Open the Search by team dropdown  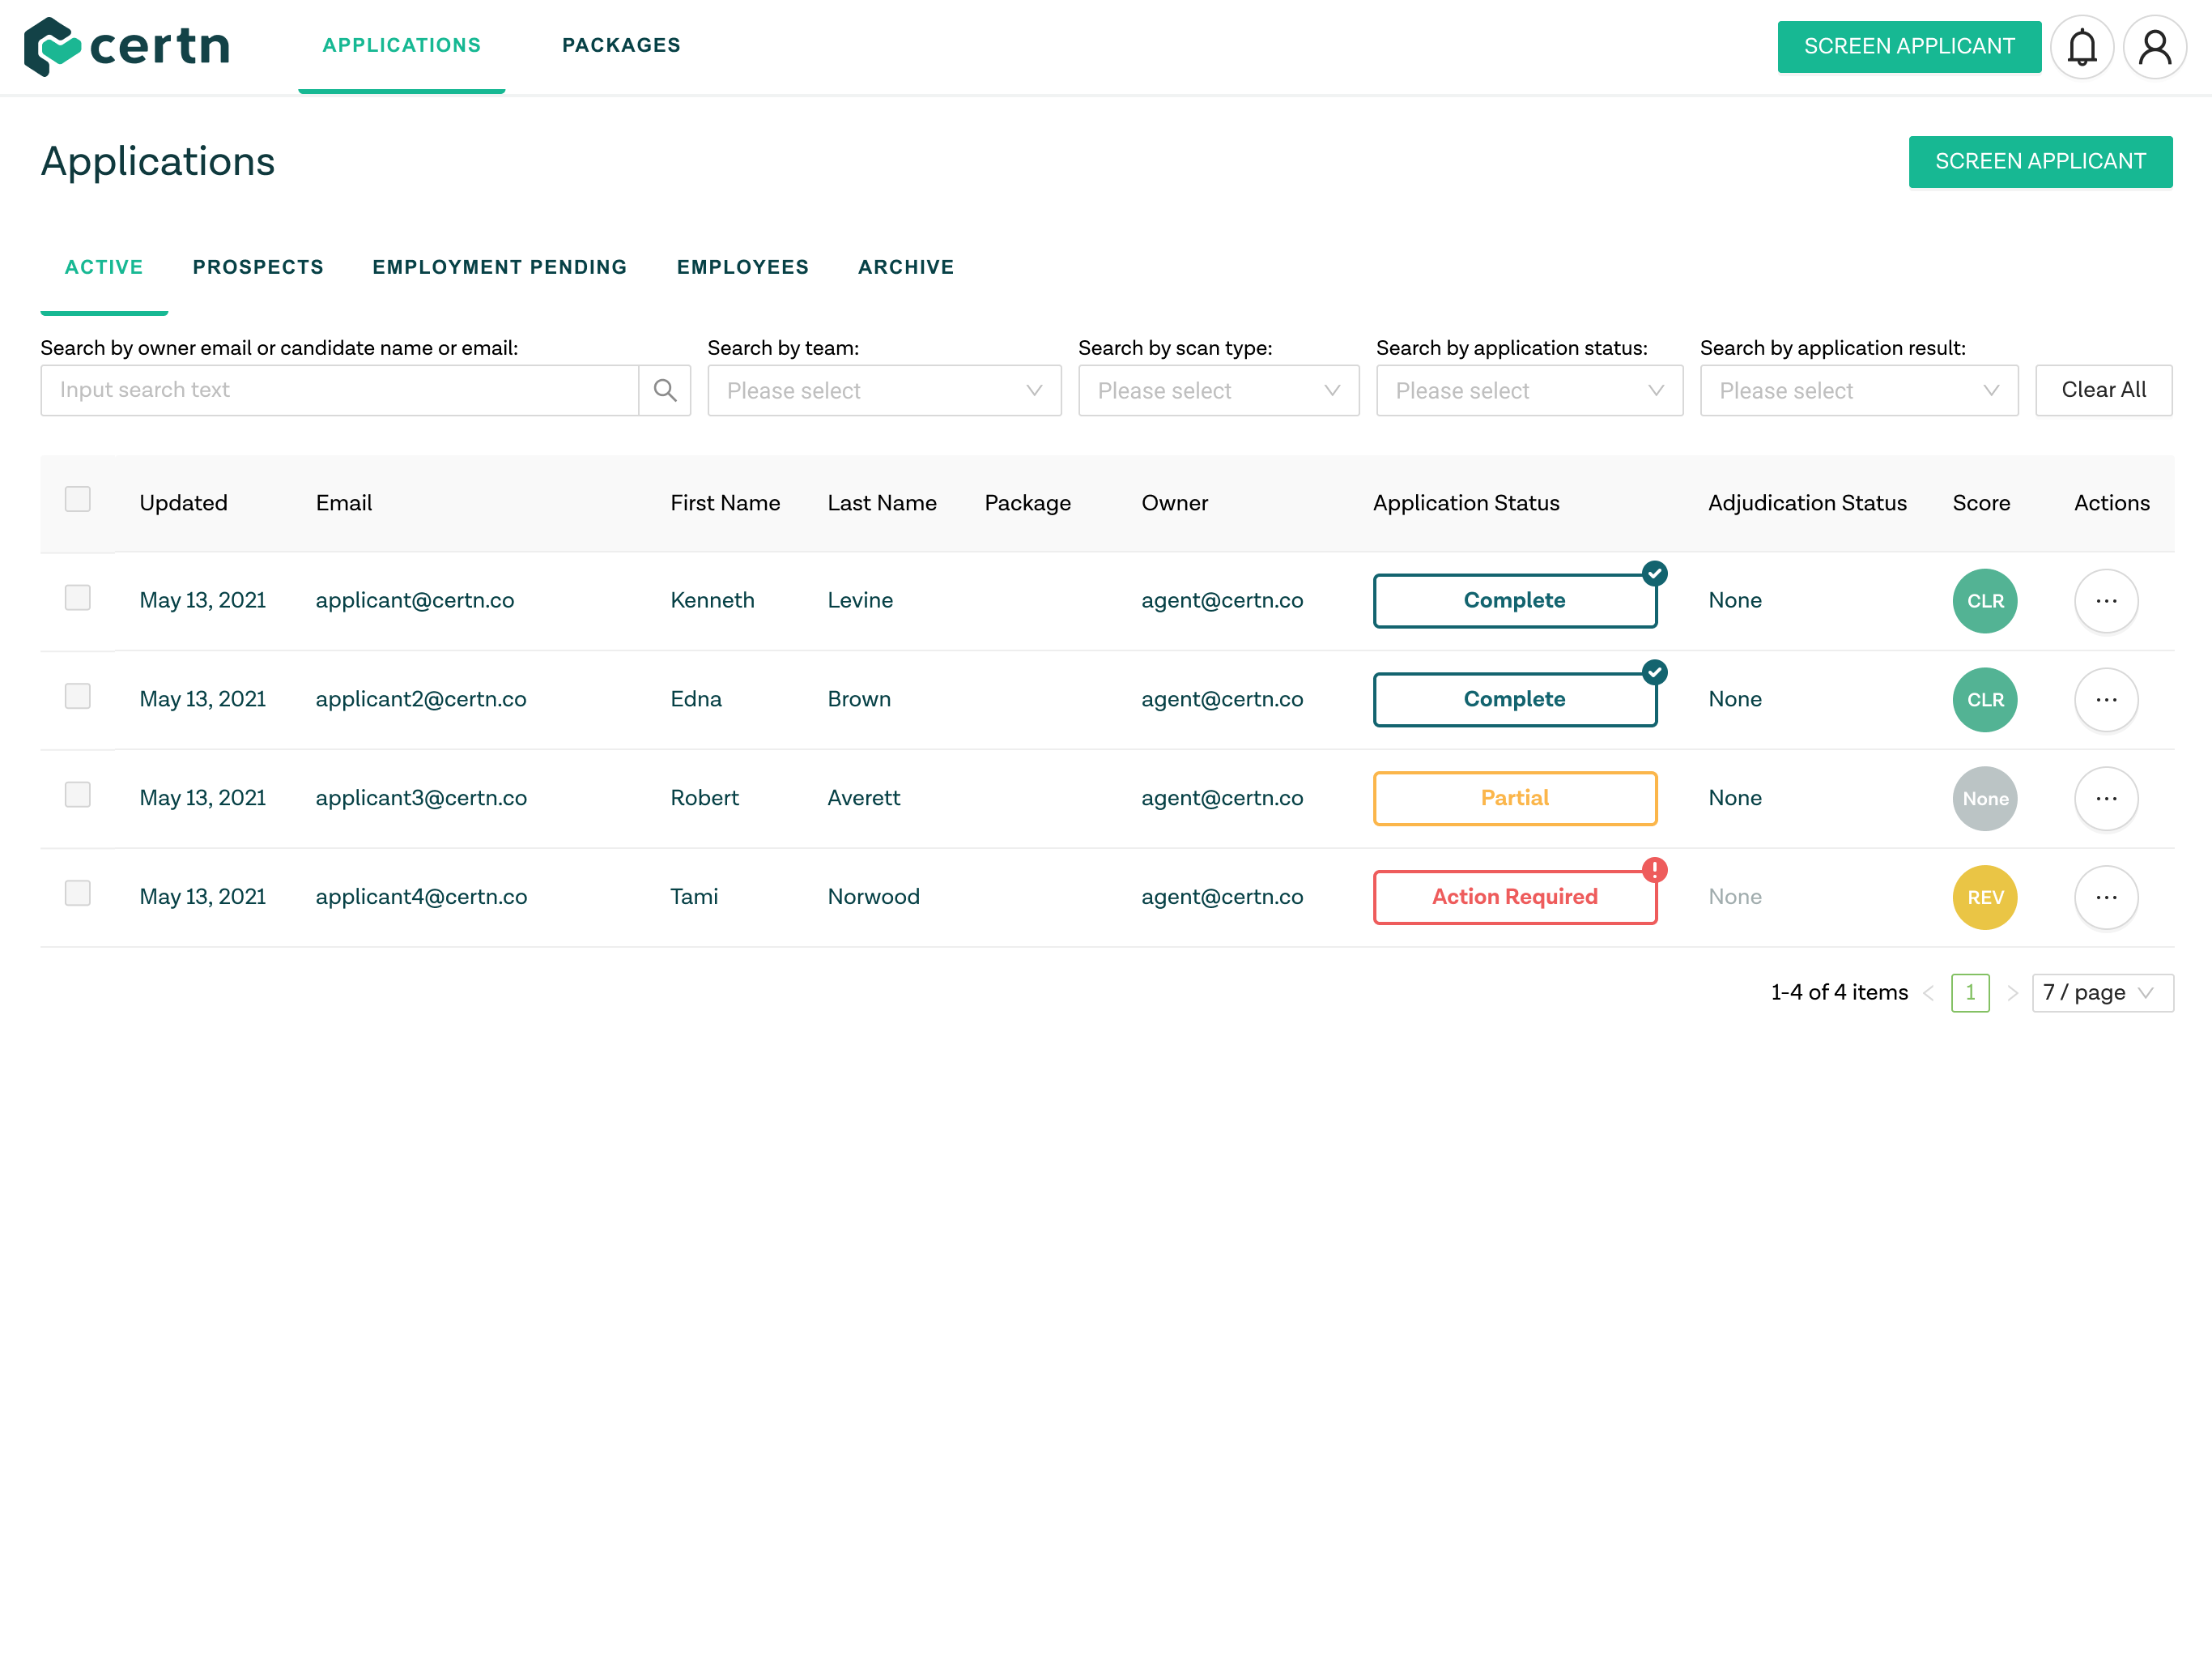[884, 390]
